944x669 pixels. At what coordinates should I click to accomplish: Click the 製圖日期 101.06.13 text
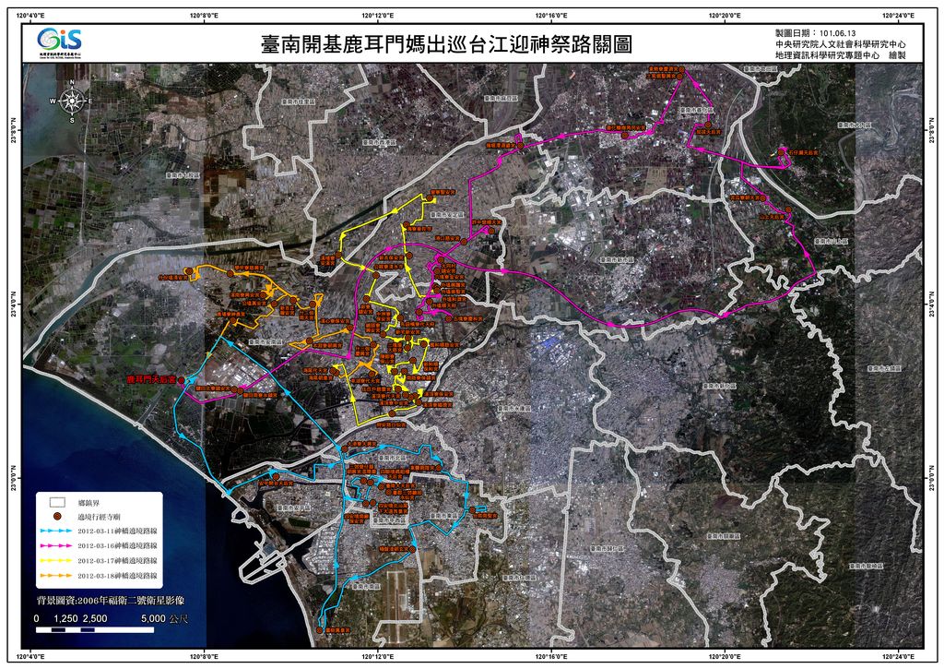pos(823,32)
